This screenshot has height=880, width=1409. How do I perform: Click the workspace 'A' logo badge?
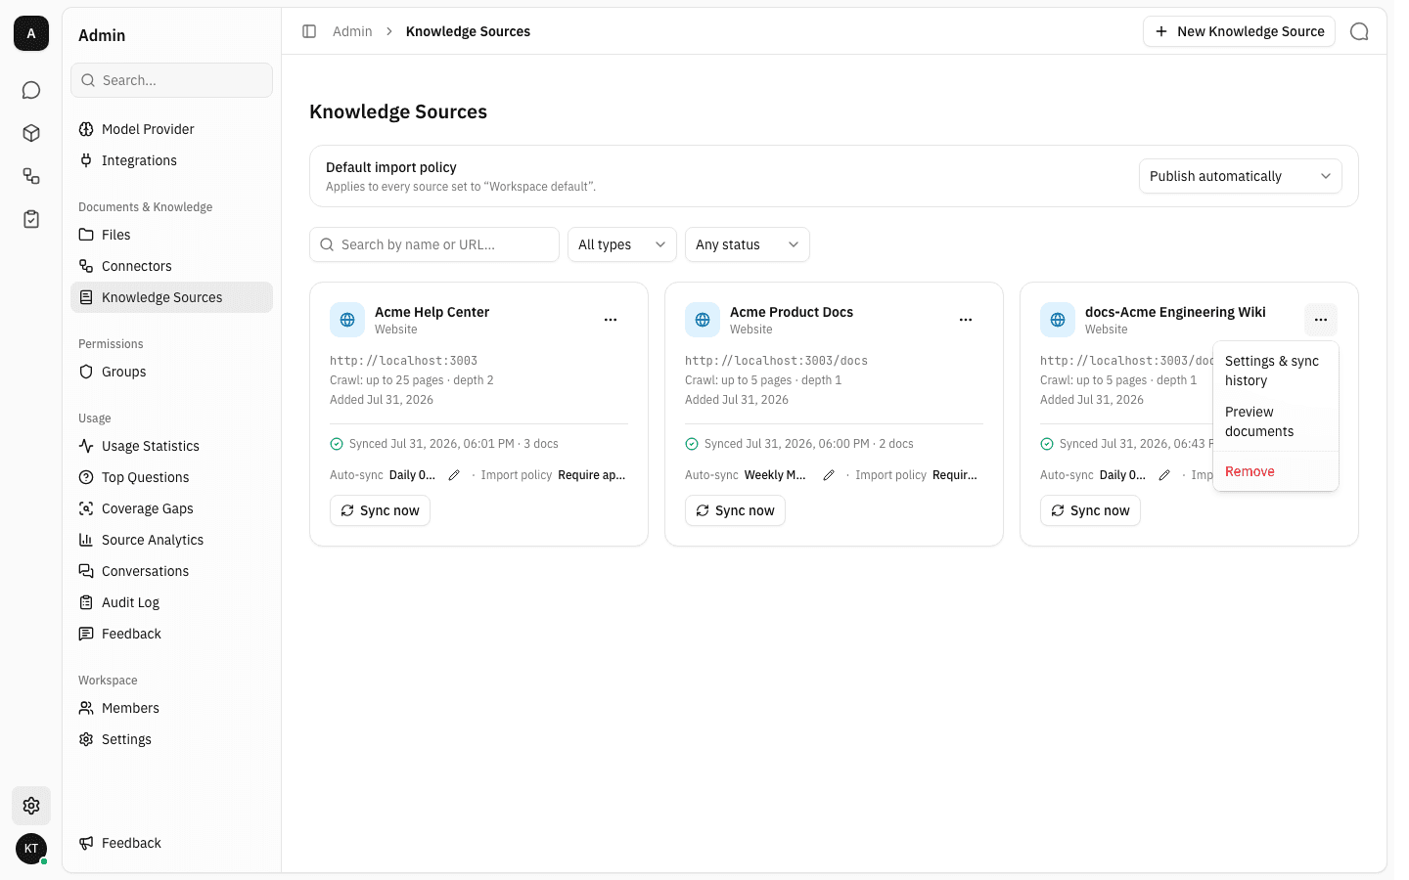click(x=31, y=33)
